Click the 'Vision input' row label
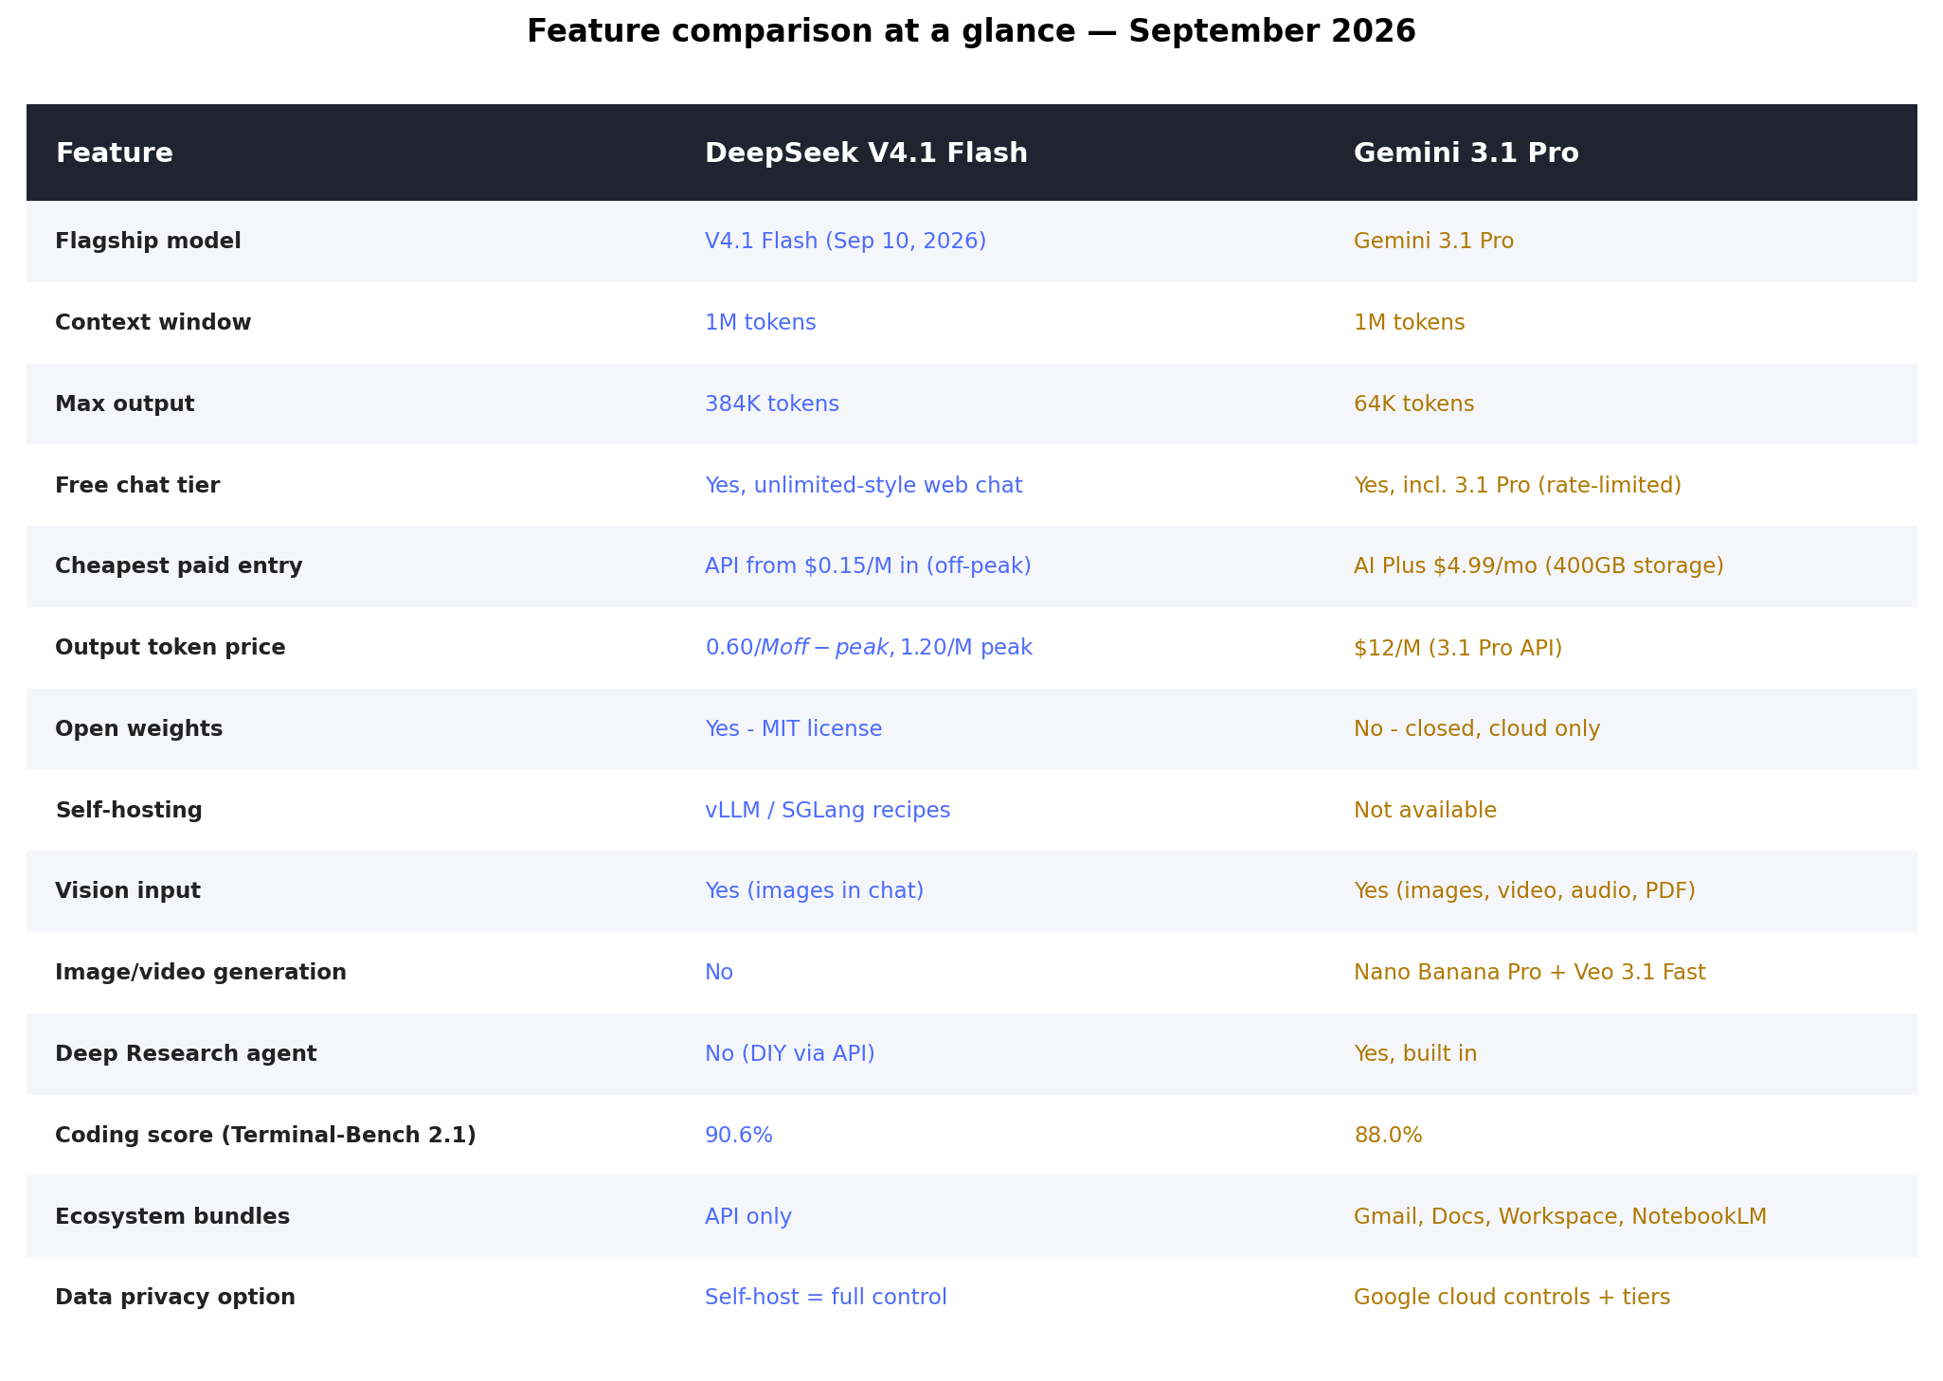Image resolution: width=1943 pixels, height=1381 pixels. click(x=128, y=891)
